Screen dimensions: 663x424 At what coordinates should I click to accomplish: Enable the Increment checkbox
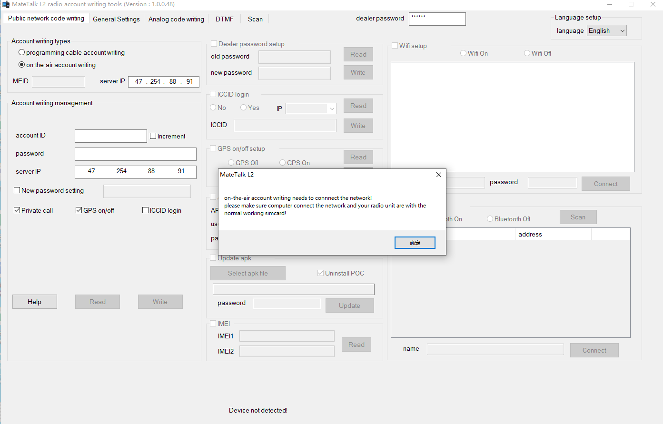153,136
